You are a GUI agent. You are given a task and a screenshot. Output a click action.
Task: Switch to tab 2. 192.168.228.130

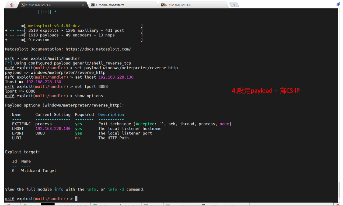52,5
